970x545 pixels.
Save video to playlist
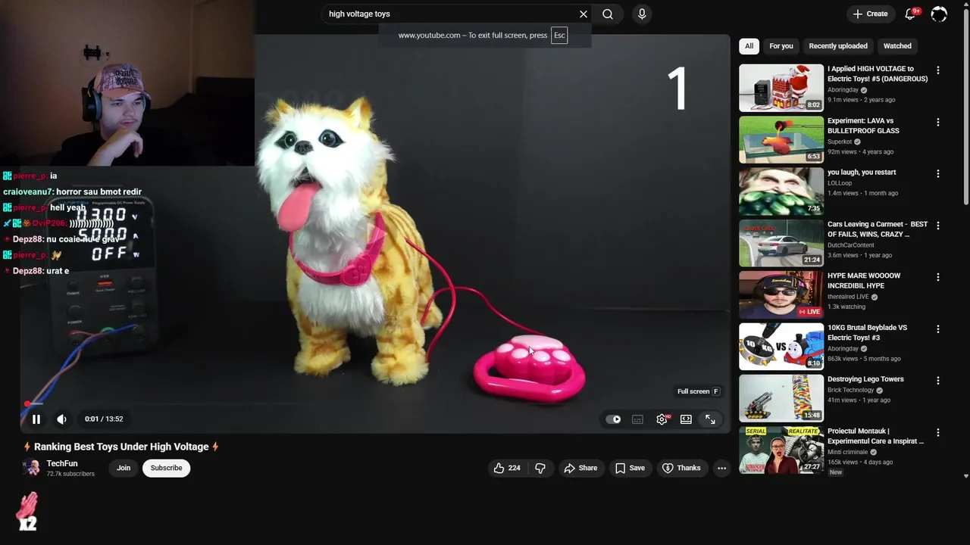click(x=630, y=468)
